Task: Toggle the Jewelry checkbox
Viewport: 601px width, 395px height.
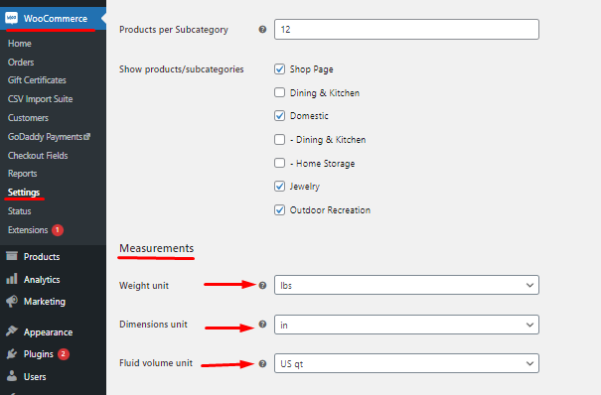Action: pos(279,187)
